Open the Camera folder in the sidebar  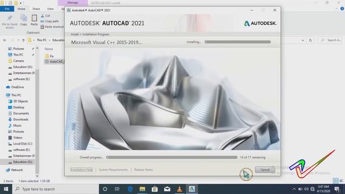click(18, 61)
